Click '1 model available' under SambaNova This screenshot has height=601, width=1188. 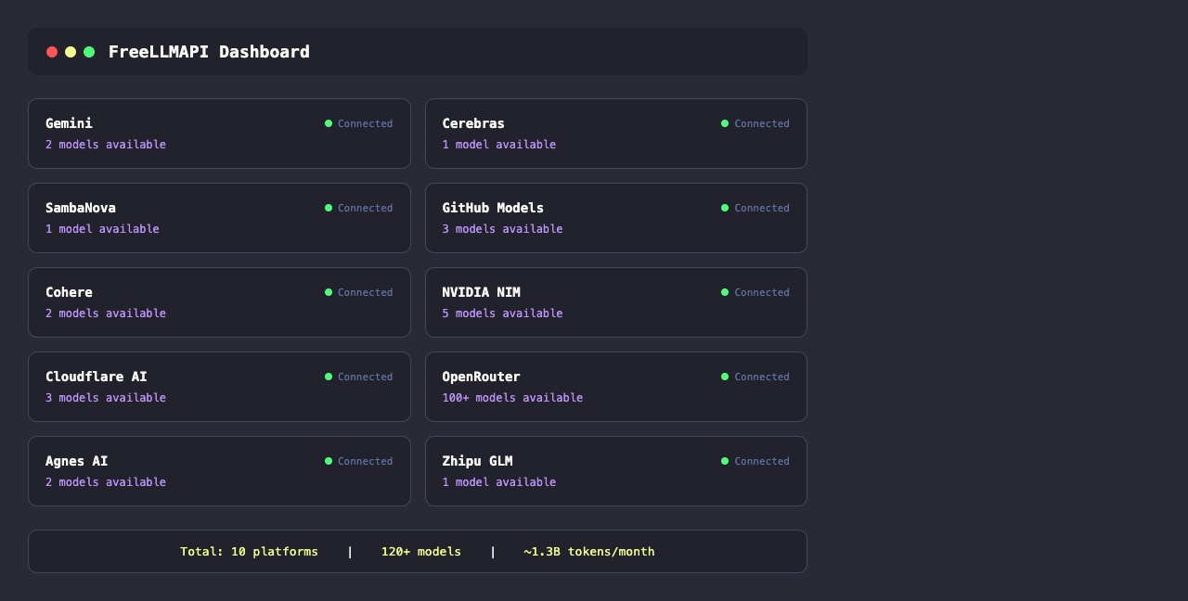[x=102, y=229]
